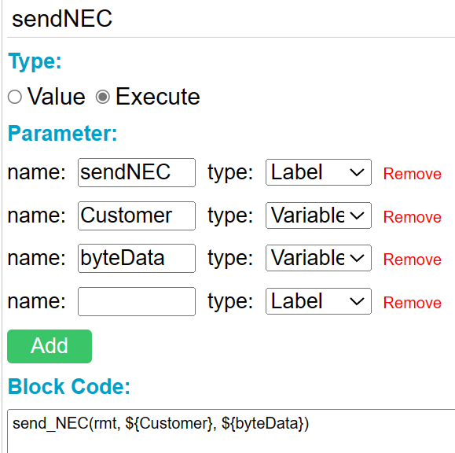Click the Block Code text area
Viewport: 455px width, 453px height.
[x=231, y=431]
